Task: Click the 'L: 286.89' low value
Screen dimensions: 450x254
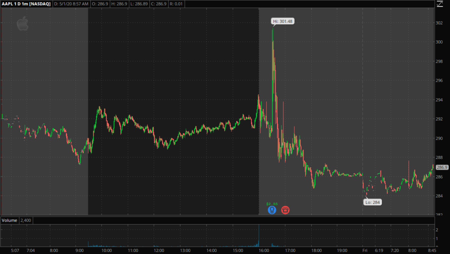Action: click(139, 4)
